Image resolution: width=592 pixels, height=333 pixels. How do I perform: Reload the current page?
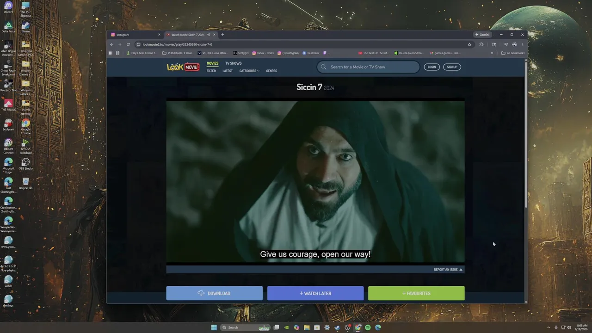[128, 44]
